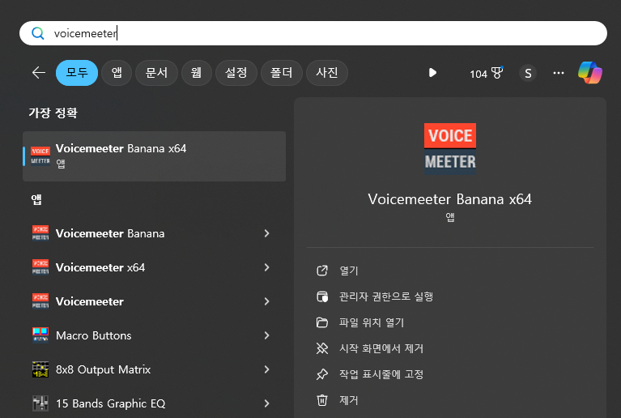Click the Voicemeeter x64 result icon
Image resolution: width=621 pixels, height=418 pixels.
(40, 267)
